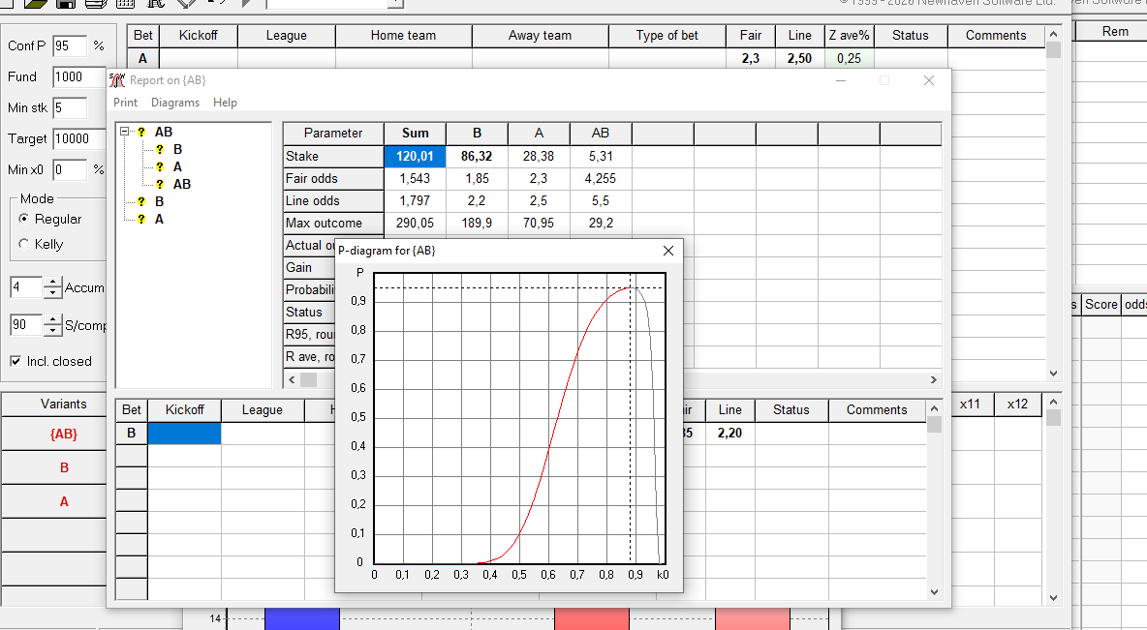Click the Conf P input field

(70, 46)
